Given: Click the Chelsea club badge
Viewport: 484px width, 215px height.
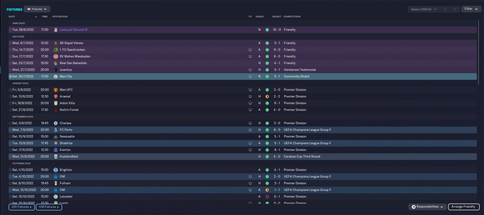Looking at the screenshot, I should 56,123.
